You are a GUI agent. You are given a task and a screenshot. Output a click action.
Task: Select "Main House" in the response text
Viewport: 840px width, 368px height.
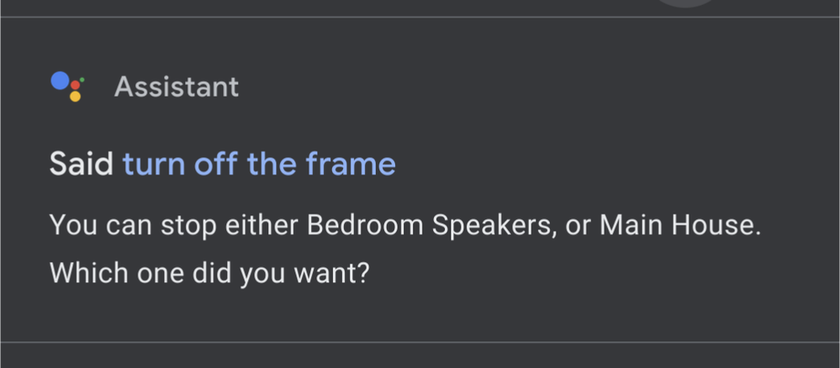point(679,225)
